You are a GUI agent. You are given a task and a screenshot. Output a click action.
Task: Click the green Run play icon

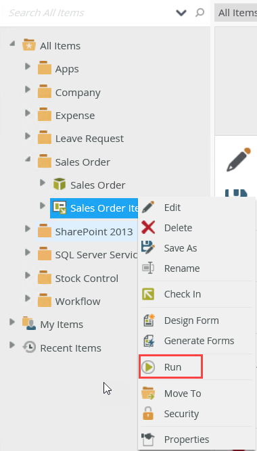pyautogui.click(x=148, y=367)
